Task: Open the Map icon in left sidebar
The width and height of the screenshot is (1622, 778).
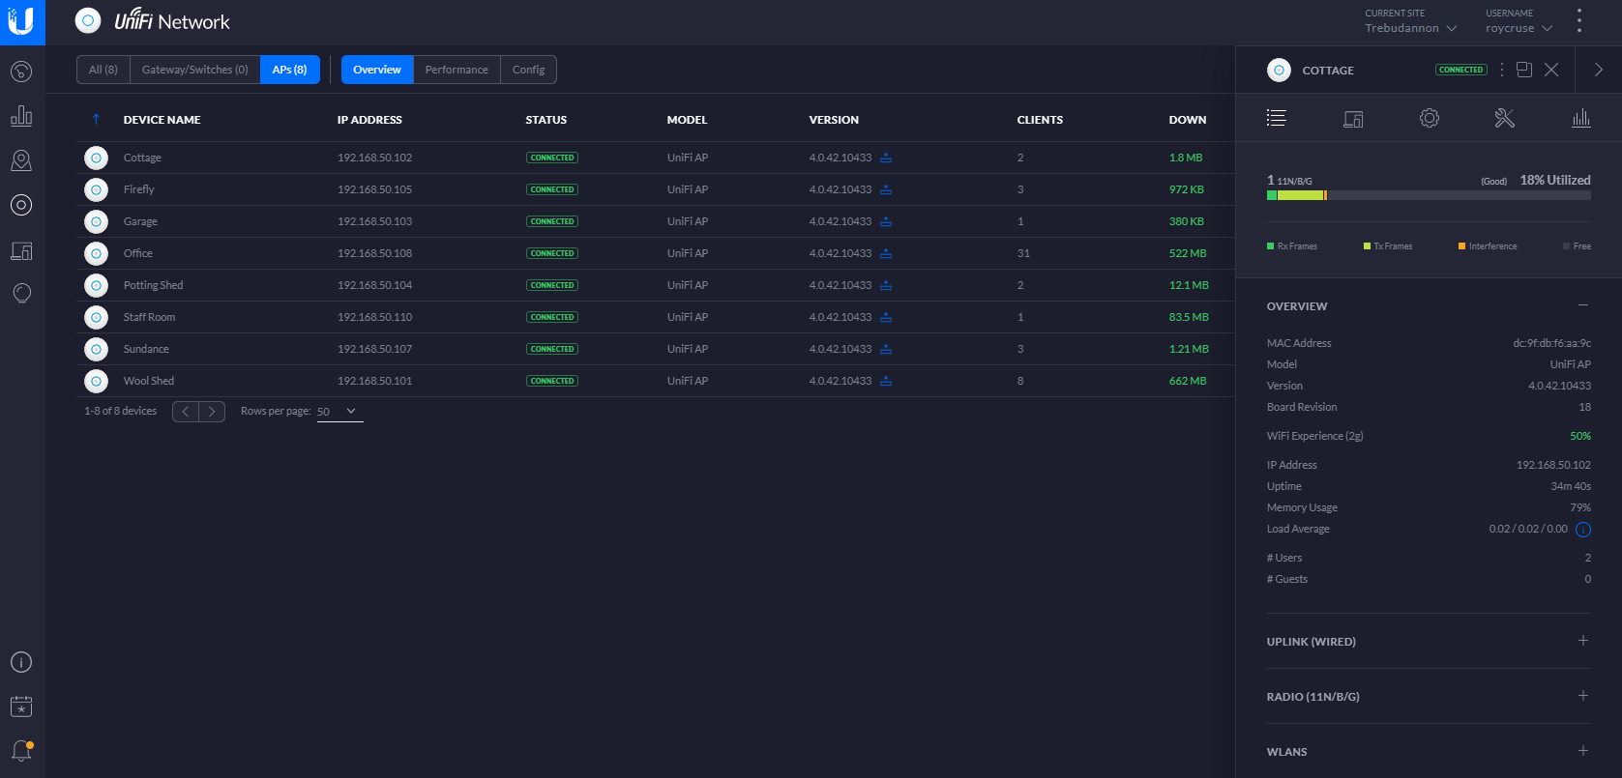Action: tap(21, 160)
